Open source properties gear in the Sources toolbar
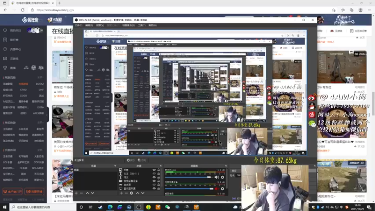This screenshot has width=375, height=211. (x=132, y=193)
